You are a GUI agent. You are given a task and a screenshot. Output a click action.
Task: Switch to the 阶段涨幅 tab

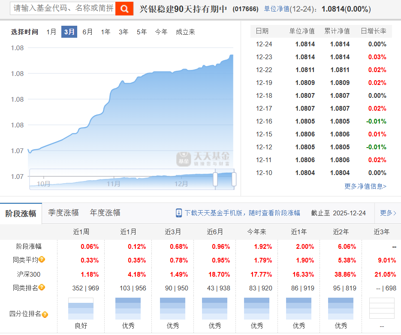(21, 214)
